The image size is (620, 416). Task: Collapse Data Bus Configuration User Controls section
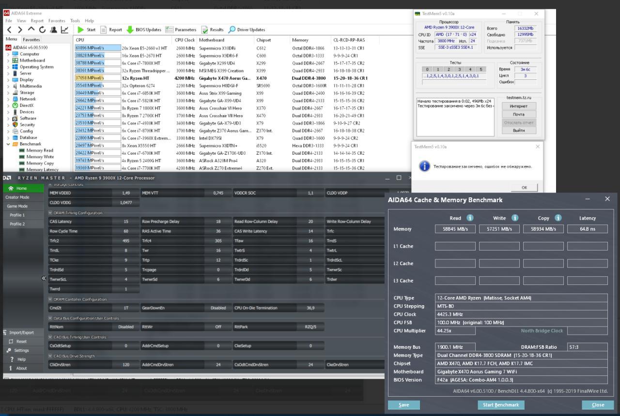(51, 318)
